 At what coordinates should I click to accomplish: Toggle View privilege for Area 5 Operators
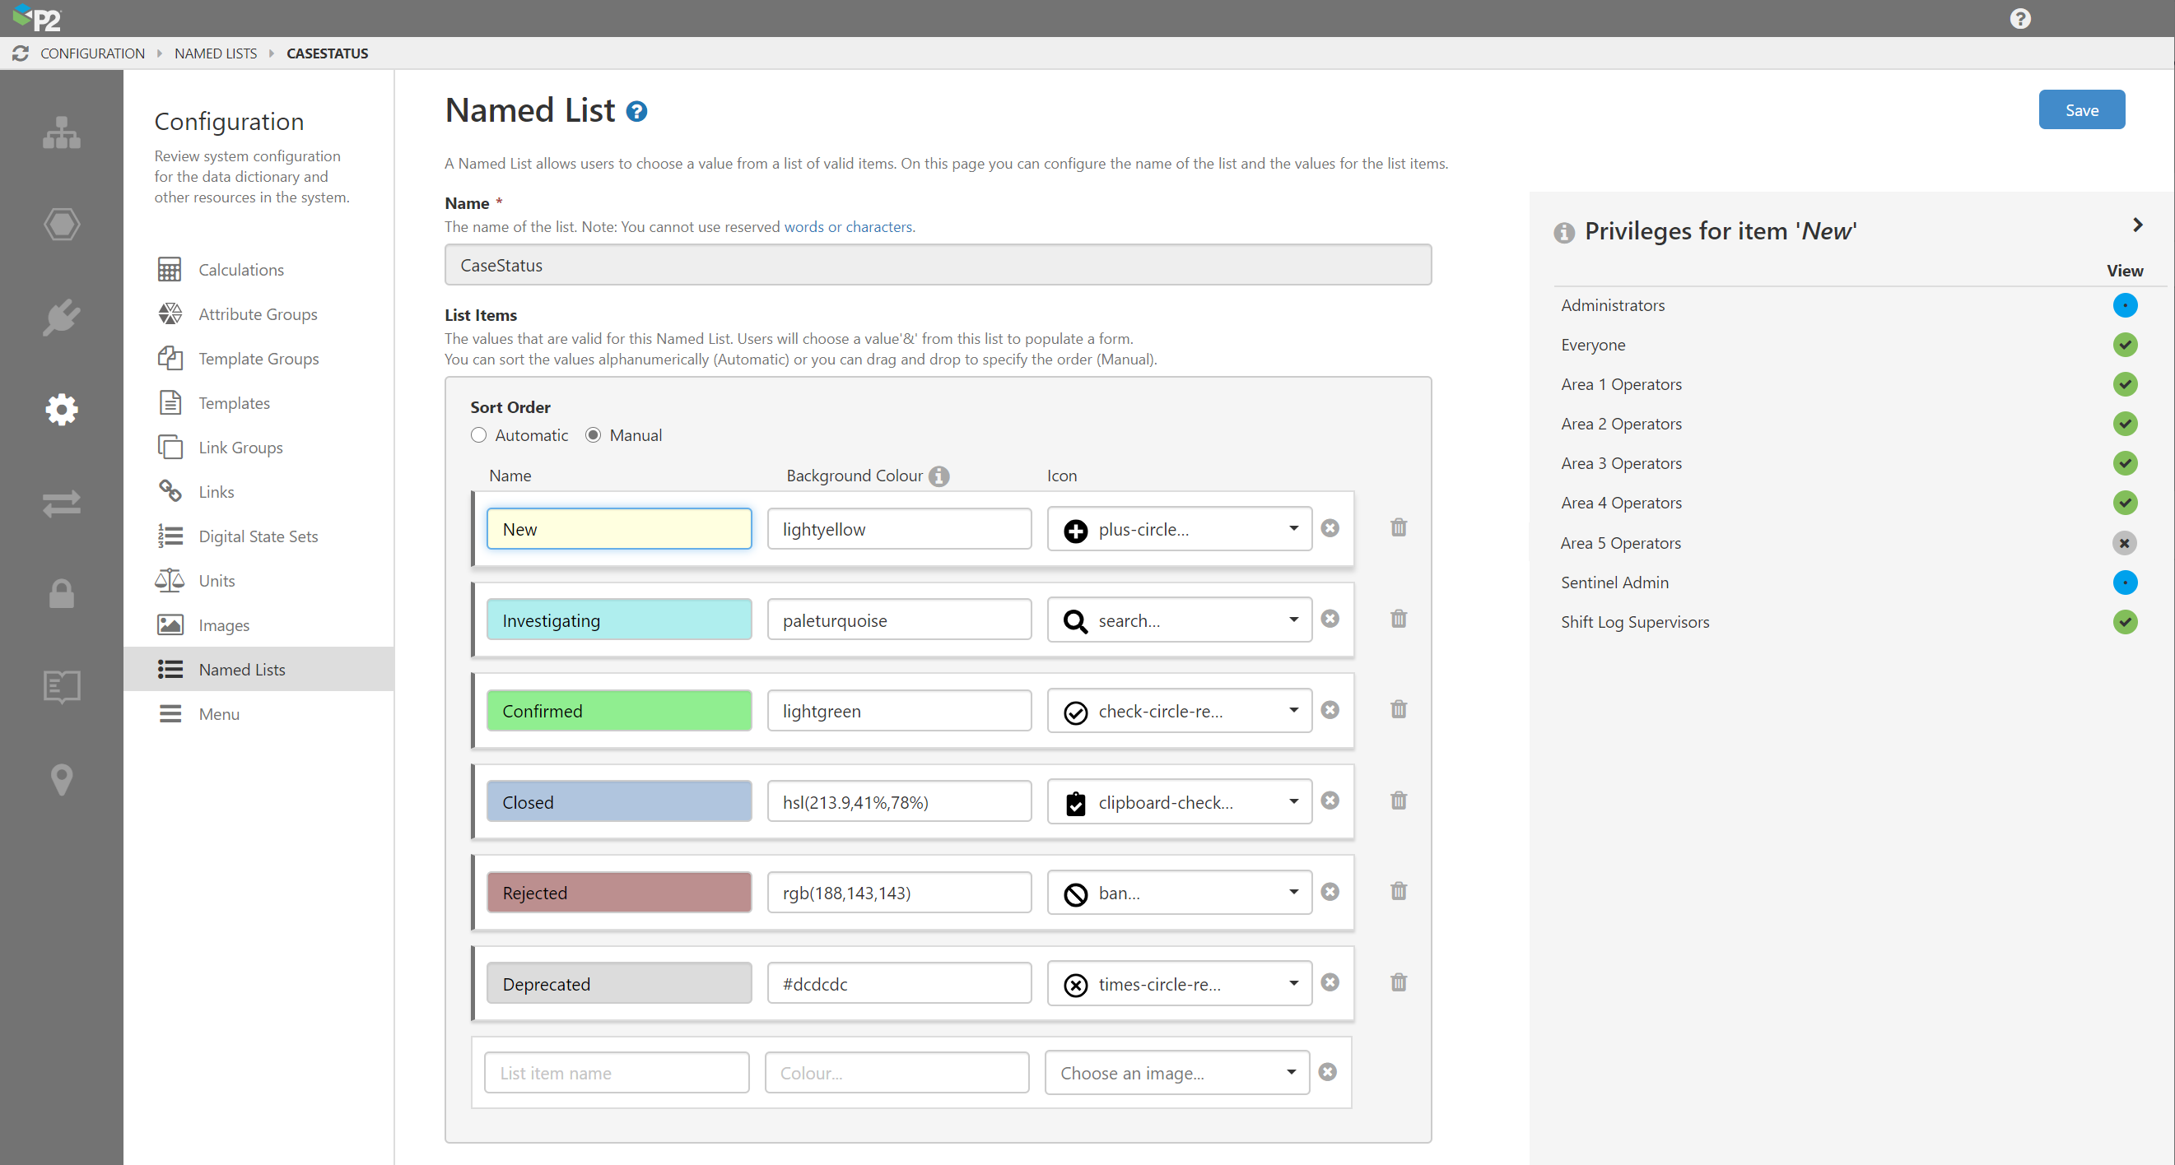[x=2124, y=542]
